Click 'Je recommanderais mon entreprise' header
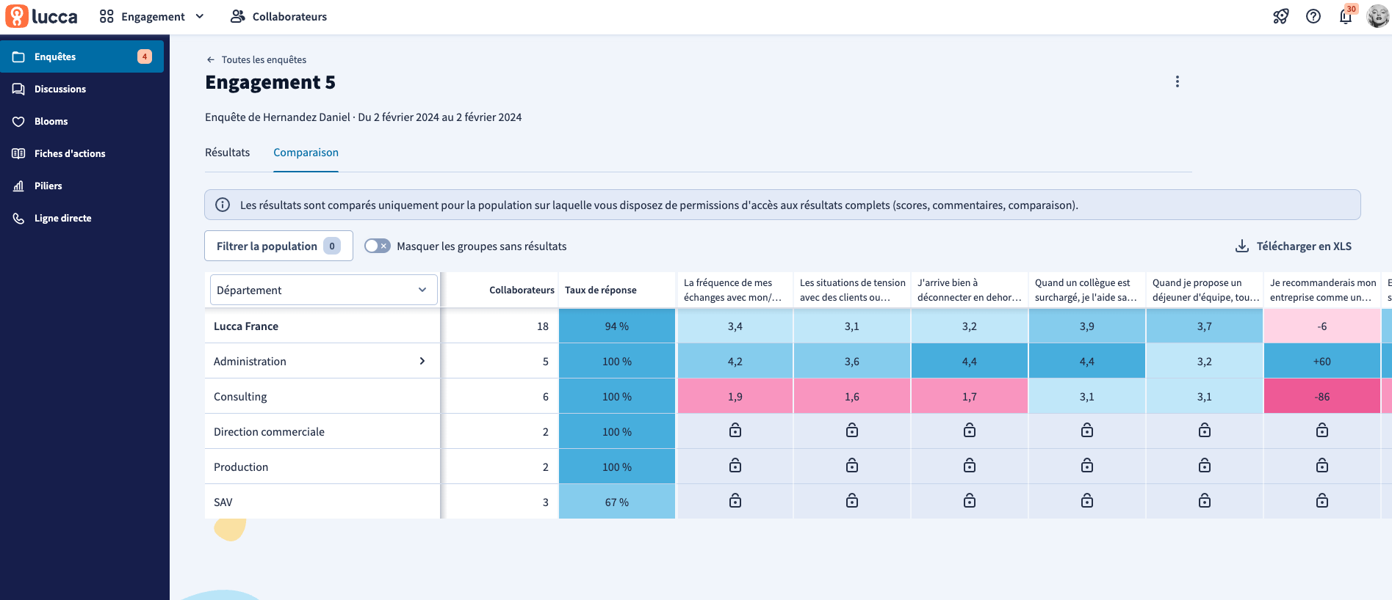The image size is (1392, 600). (x=1322, y=290)
